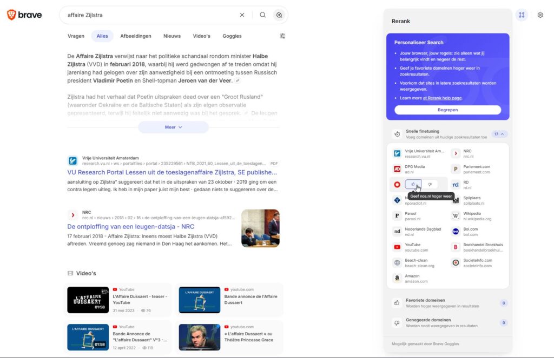Image resolution: width=554 pixels, height=358 pixels.
Task: Click the Video's section heading
Action: [x=86, y=273]
